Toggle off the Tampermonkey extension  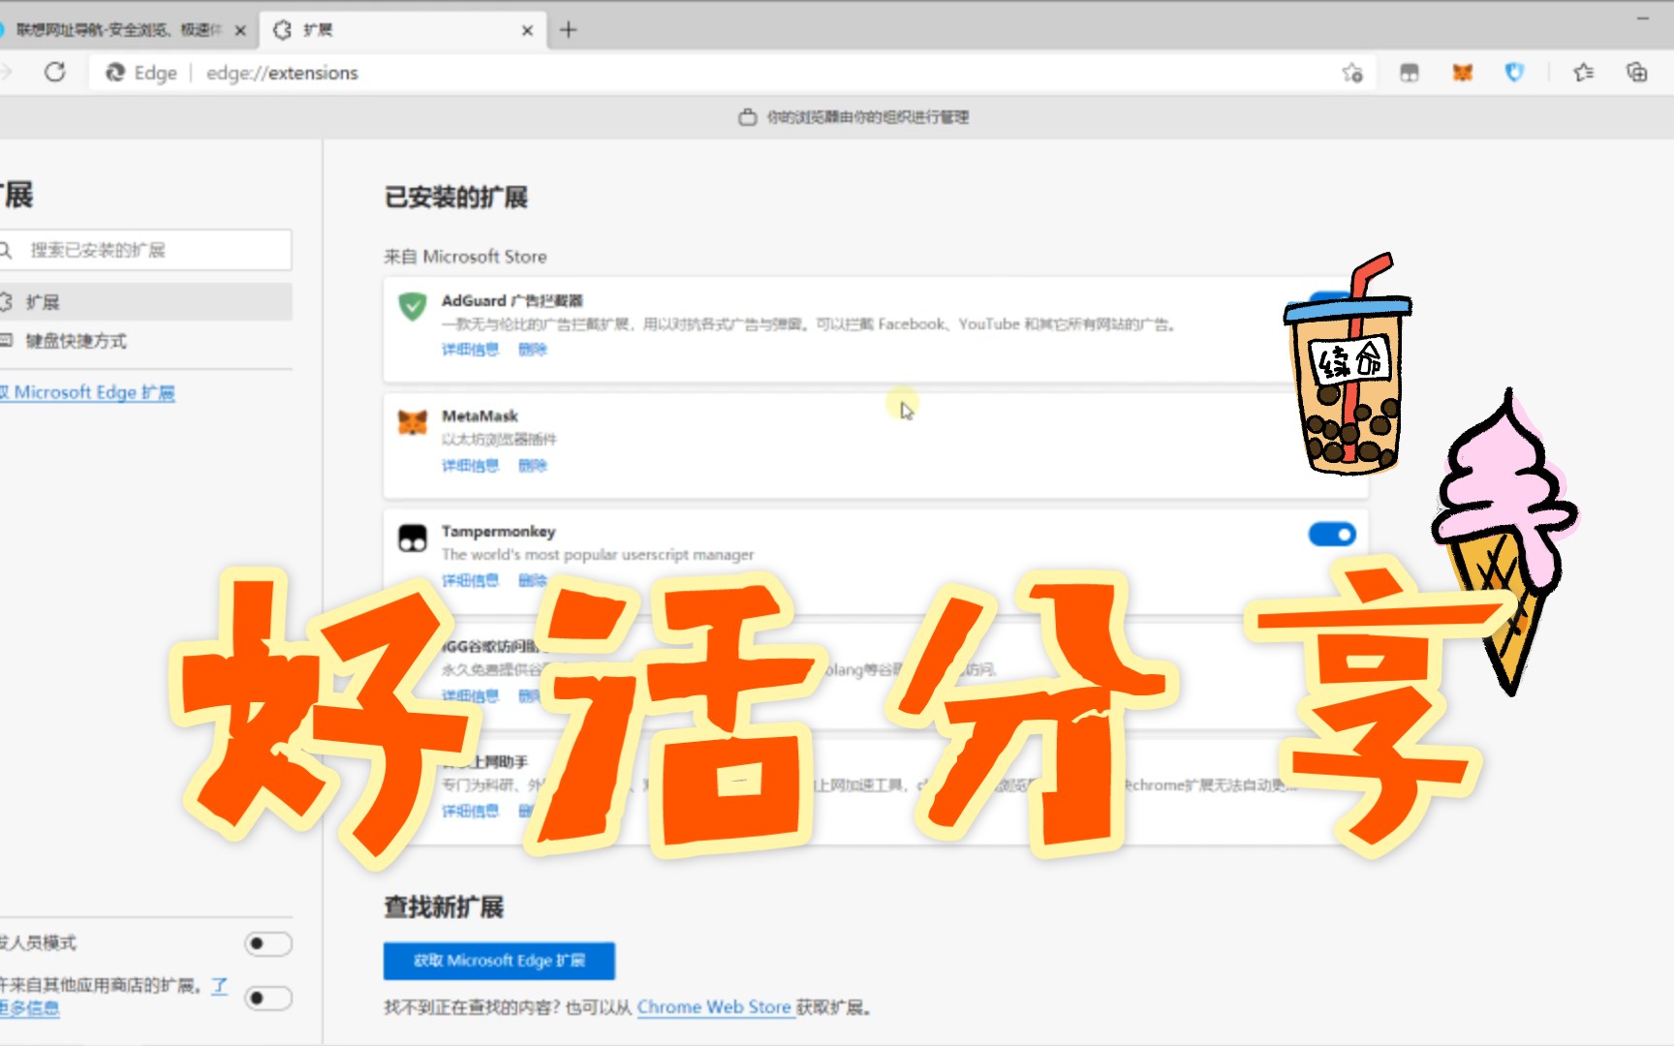click(x=1332, y=535)
